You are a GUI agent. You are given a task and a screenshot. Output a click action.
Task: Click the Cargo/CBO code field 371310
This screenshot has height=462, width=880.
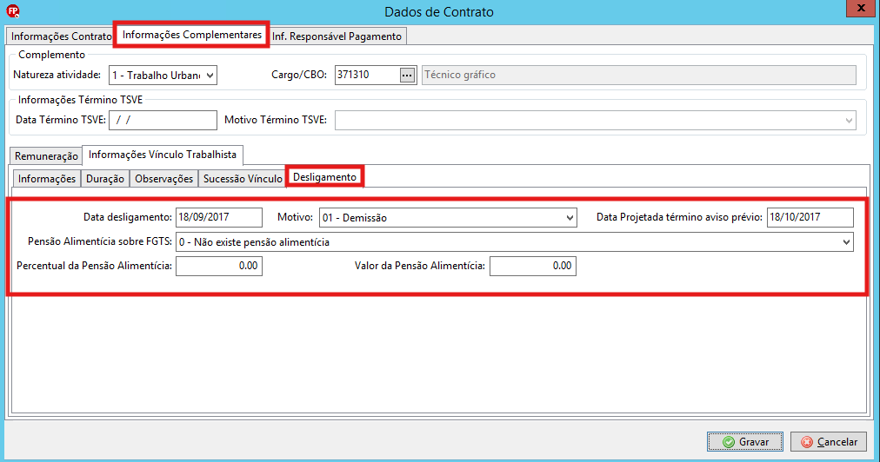point(368,76)
